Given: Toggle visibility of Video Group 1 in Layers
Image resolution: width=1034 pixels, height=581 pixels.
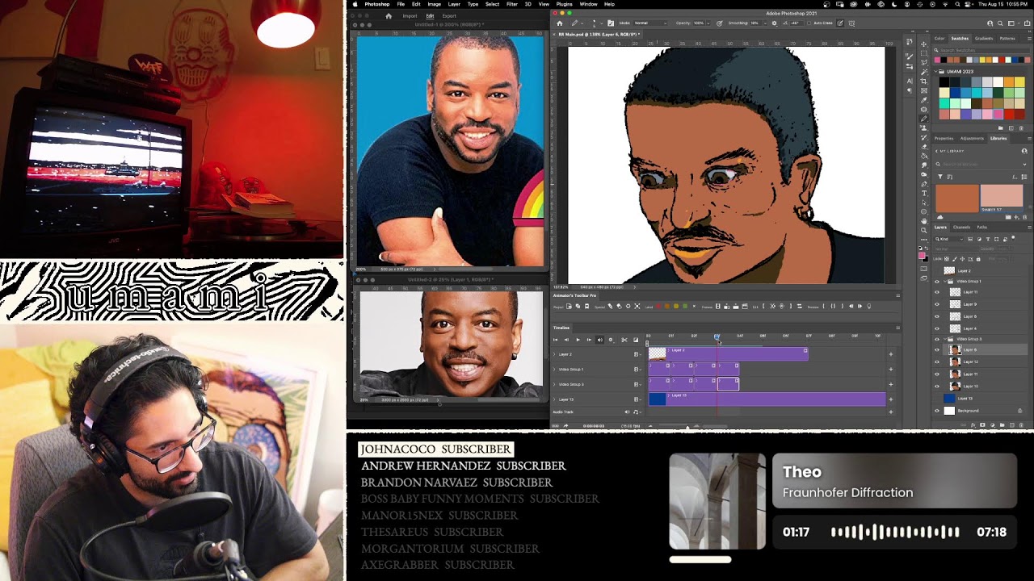Looking at the screenshot, I should pos(937,281).
